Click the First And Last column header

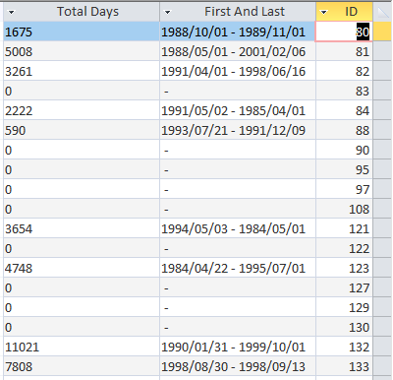pyautogui.click(x=238, y=12)
